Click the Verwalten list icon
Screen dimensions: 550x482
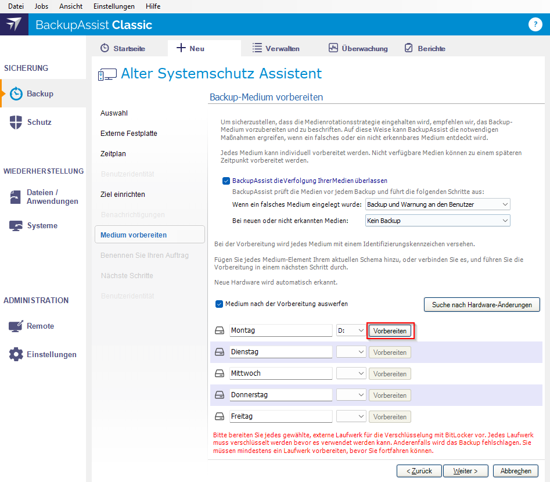[x=257, y=48]
